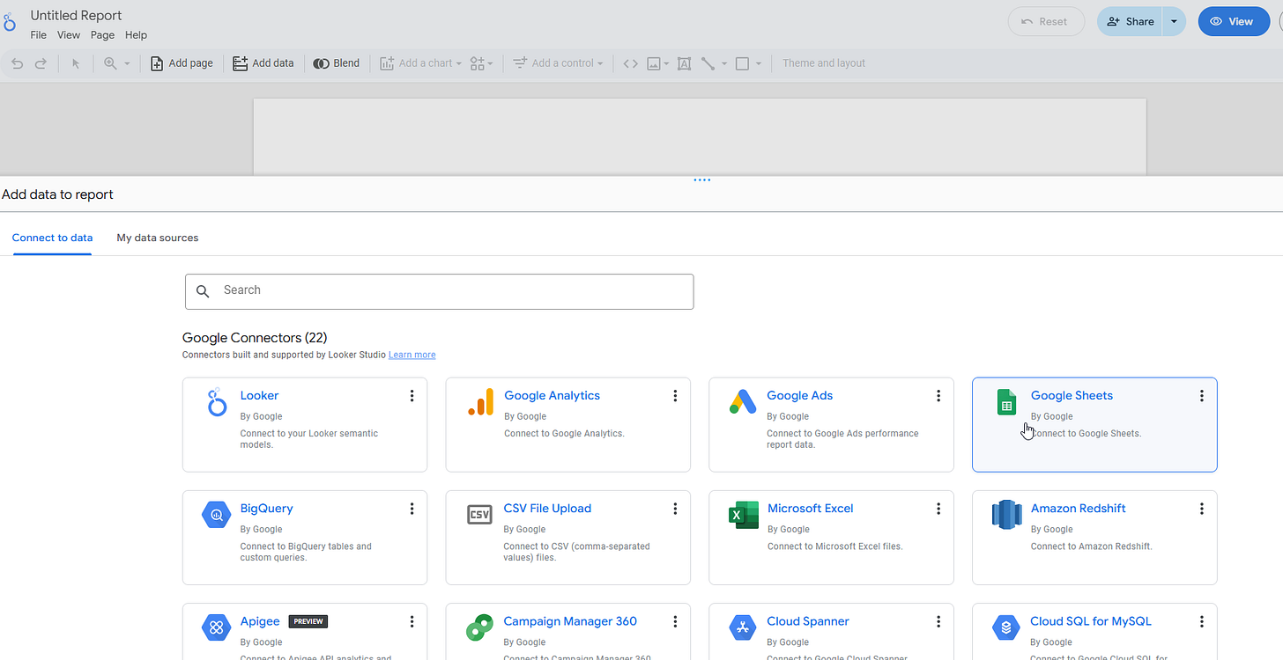The image size is (1283, 660).
Task: Click Google Connectors (22) heading text
Action: (255, 338)
